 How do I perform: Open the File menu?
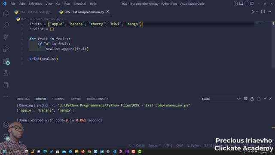tap(13, 4)
